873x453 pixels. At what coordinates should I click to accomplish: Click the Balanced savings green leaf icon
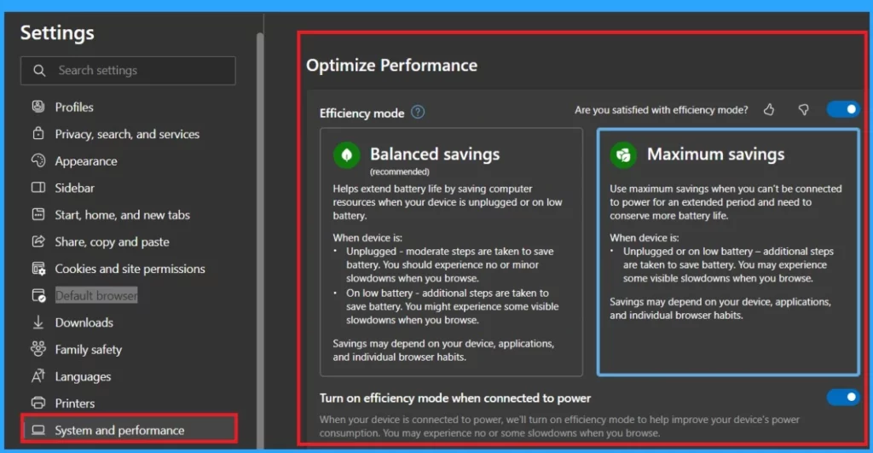pos(346,154)
